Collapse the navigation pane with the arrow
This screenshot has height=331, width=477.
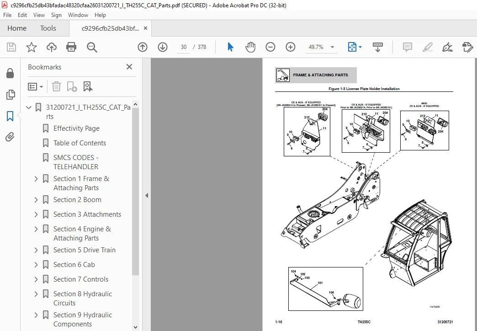click(147, 196)
